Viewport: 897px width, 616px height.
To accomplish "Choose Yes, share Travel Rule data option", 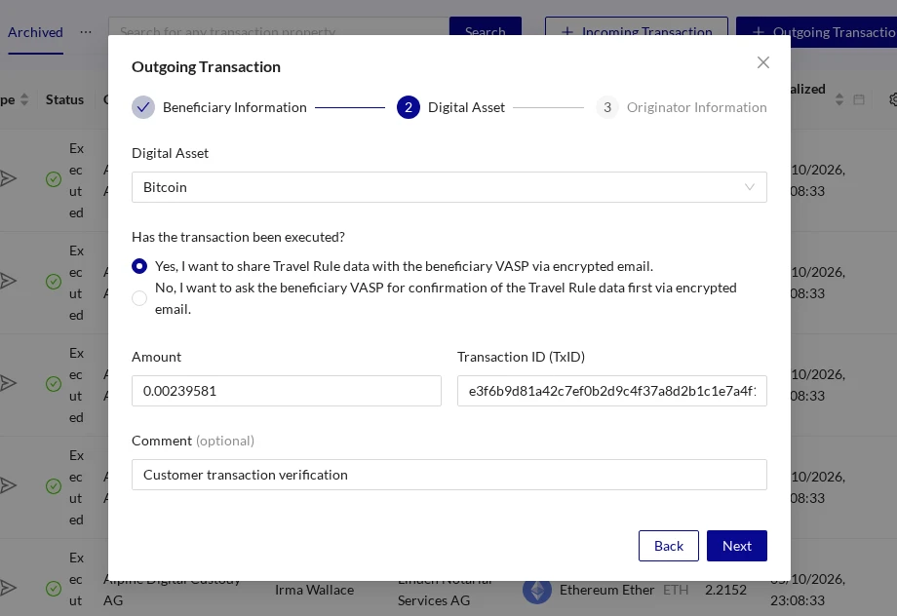I will (139, 266).
